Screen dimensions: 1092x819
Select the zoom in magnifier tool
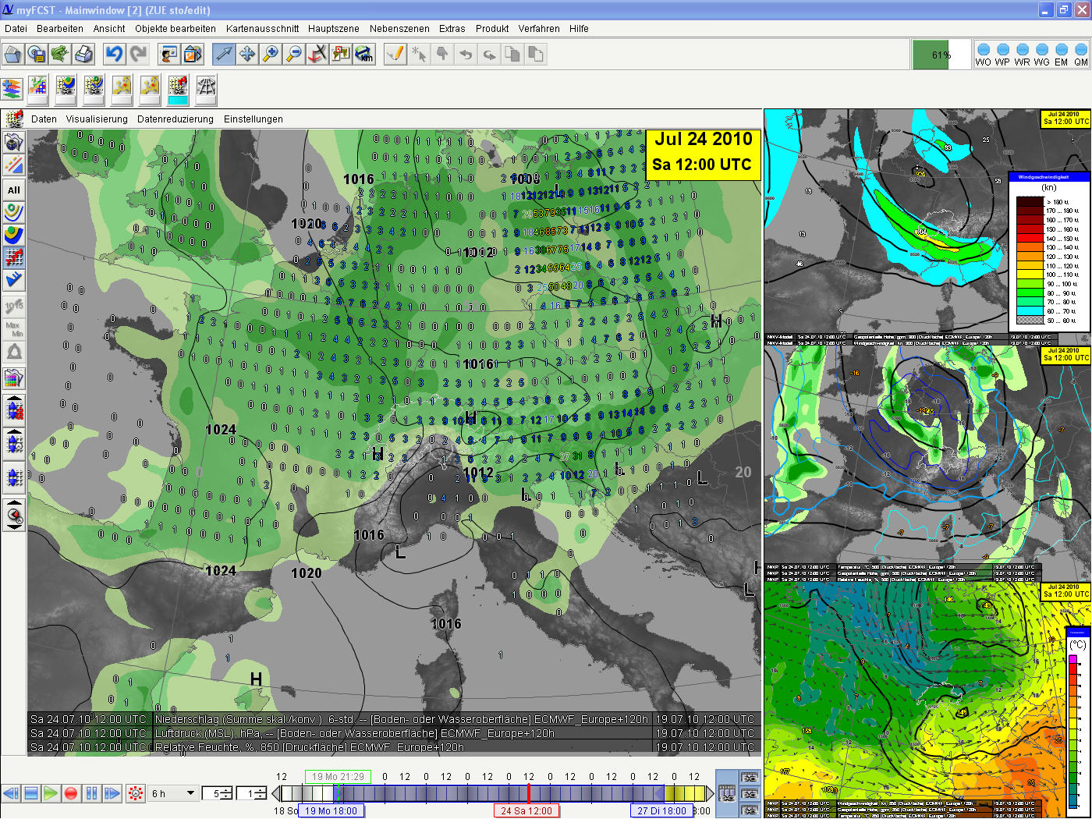coord(271,54)
